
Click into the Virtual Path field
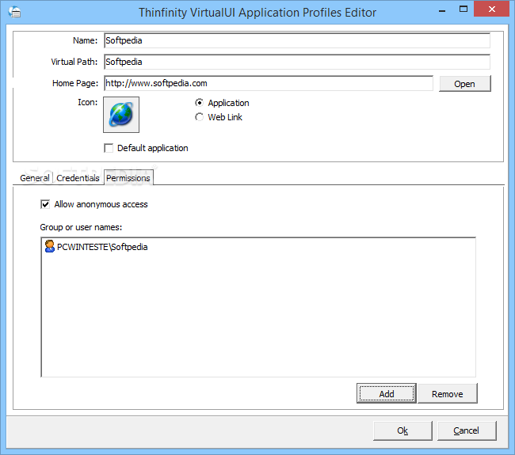click(x=297, y=62)
